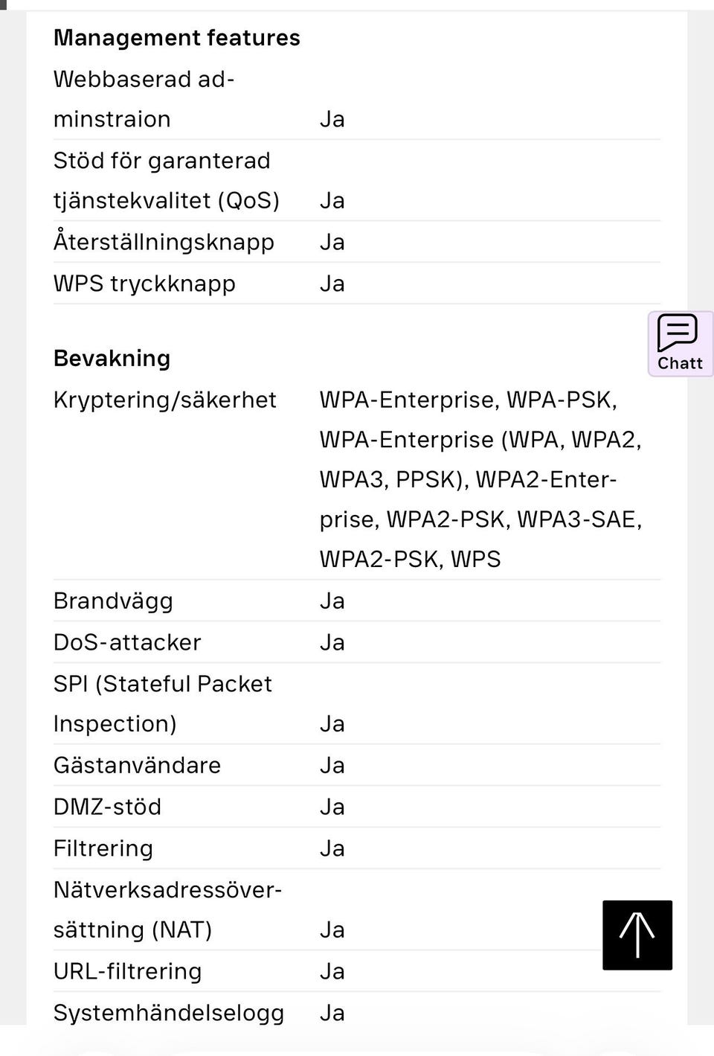Tap the scroll-to-top arrow icon

(x=637, y=935)
